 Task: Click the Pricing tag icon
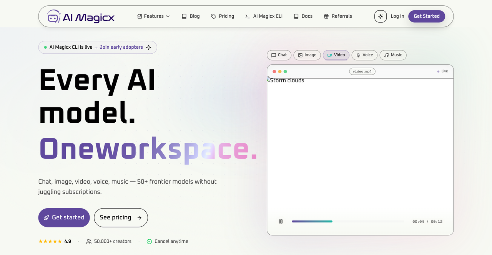214,16
